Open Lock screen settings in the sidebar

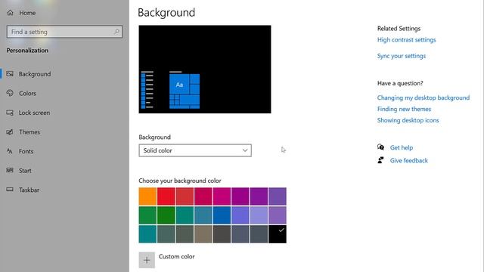[28, 113]
